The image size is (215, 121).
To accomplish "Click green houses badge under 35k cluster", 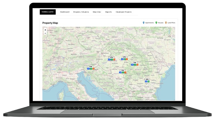I will point(135,65).
